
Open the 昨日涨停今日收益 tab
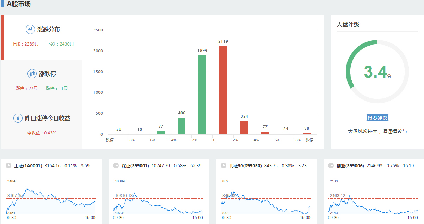click(x=47, y=119)
